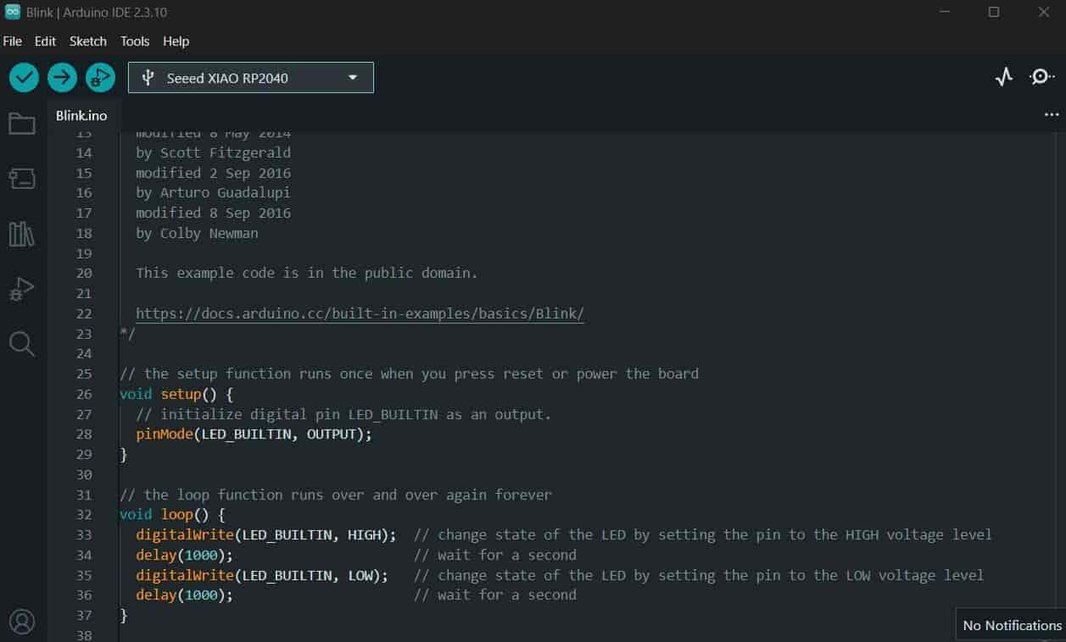Click 'This example code is in the public domain.'
Image resolution: width=1066 pixels, height=642 pixels.
[x=307, y=273]
